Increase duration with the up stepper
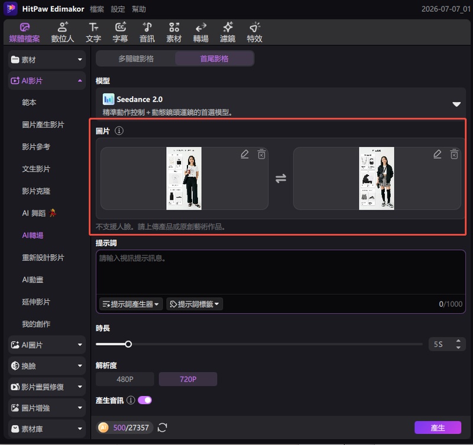The height and width of the screenshot is (445, 473). coord(459,341)
